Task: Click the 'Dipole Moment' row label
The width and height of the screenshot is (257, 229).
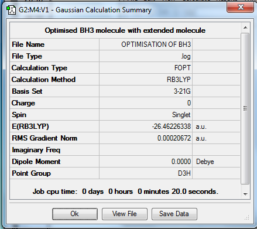Action: coord(36,162)
